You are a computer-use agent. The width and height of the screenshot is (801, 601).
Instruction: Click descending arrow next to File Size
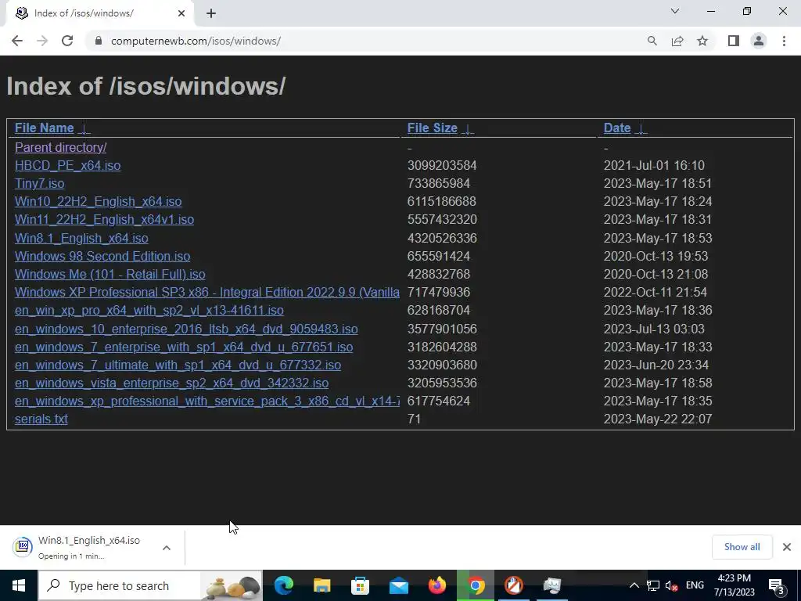pyautogui.click(x=468, y=128)
